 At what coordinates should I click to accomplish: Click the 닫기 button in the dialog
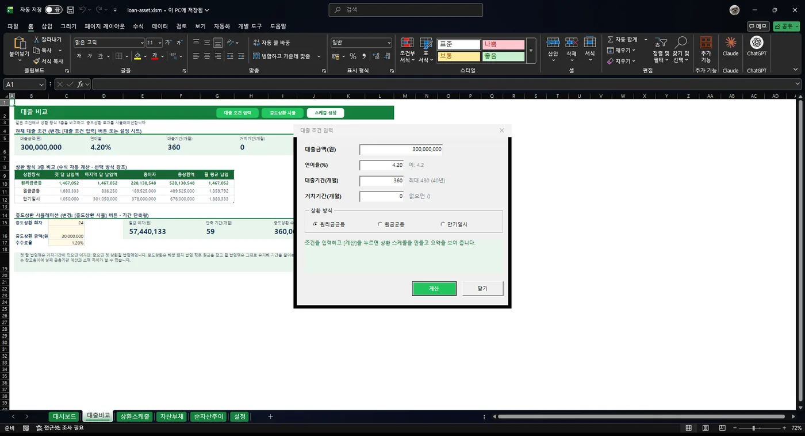pos(482,288)
